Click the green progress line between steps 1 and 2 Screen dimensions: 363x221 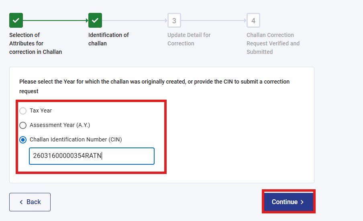(x=55, y=20)
